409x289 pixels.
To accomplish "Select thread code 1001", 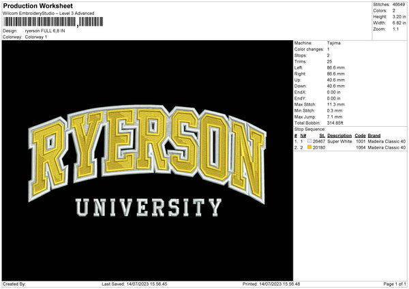I will [x=361, y=141].
